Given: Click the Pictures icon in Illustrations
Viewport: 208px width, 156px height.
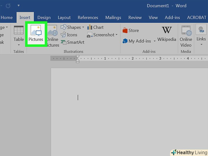Looking at the screenshot, I should coord(36,31).
